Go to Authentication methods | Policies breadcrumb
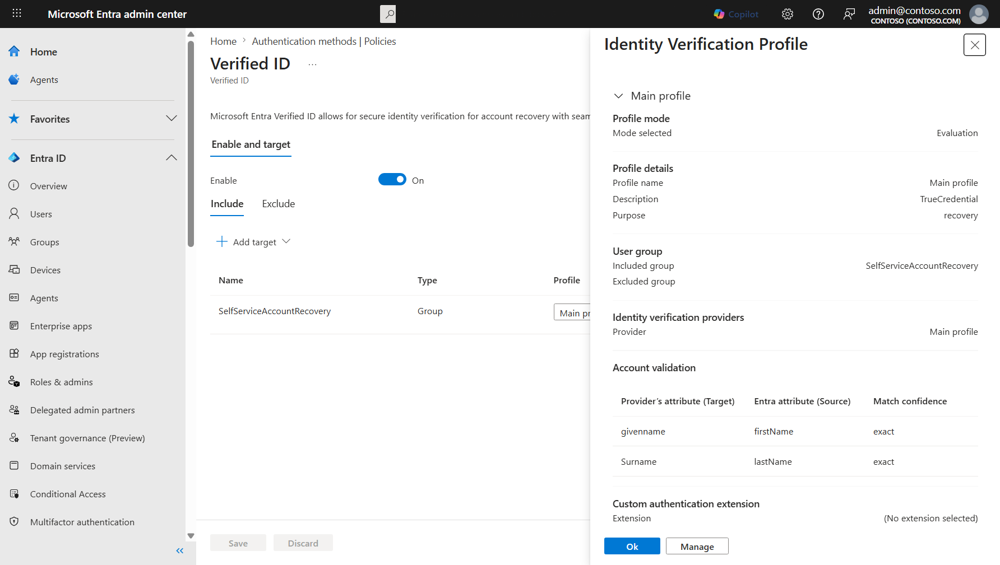This screenshot has height=565, width=1000. pyautogui.click(x=324, y=41)
